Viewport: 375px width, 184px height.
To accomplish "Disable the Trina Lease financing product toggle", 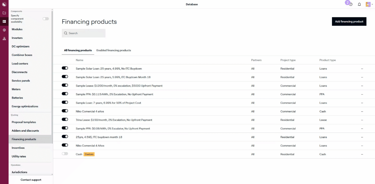I will [x=65, y=120].
